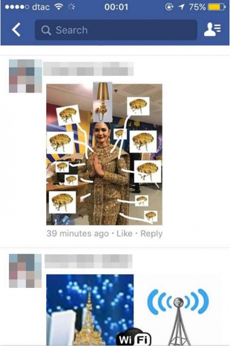233x346 pixels.
Task: Tap the location arrow status icon
Action: (181, 7)
